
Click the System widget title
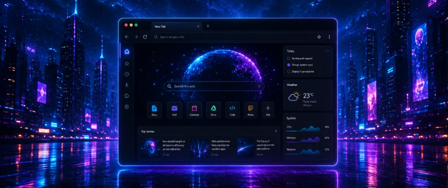click(x=291, y=118)
